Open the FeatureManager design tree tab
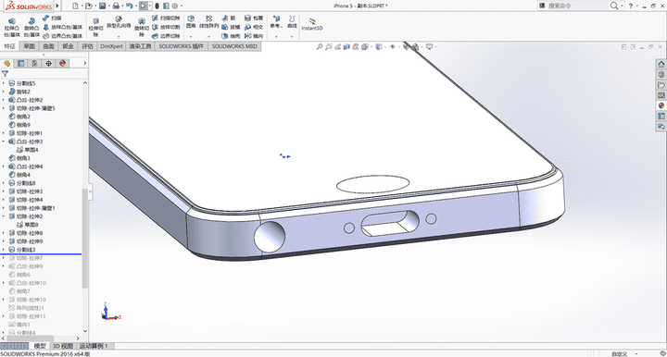Image resolution: width=667 pixels, height=357 pixels. pos(6,63)
